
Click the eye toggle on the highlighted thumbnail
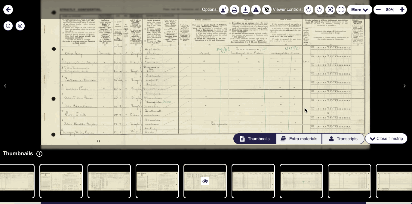tap(205, 181)
